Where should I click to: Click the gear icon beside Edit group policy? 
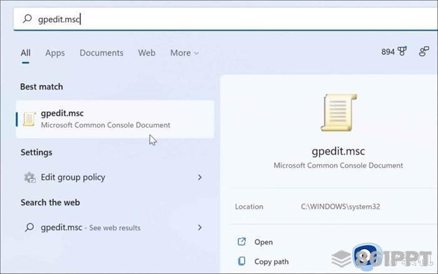point(30,177)
